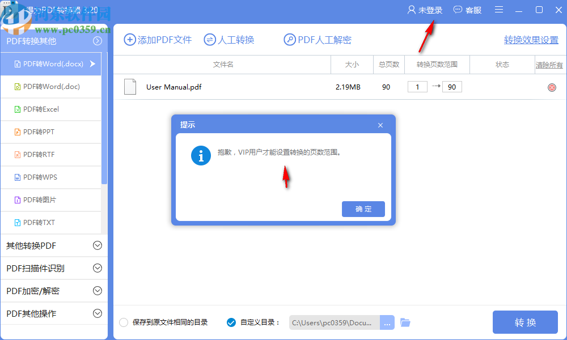Open the 转换效果设置 settings link
Viewport: 567px width, 340px height.
[x=531, y=40]
